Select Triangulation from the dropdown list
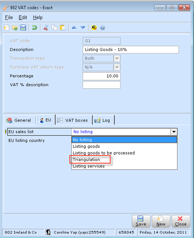 [86, 159]
